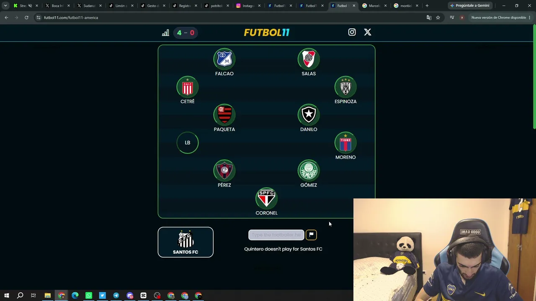The width and height of the screenshot is (536, 301).
Task: Open the stats bar-chart icon
Action: pyautogui.click(x=165, y=33)
